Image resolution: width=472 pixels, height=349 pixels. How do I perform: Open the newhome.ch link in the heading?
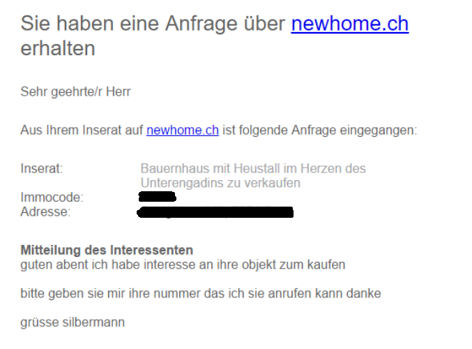pos(350,24)
